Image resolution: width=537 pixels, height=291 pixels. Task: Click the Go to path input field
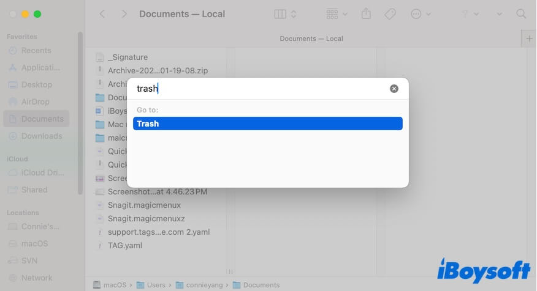(257, 89)
